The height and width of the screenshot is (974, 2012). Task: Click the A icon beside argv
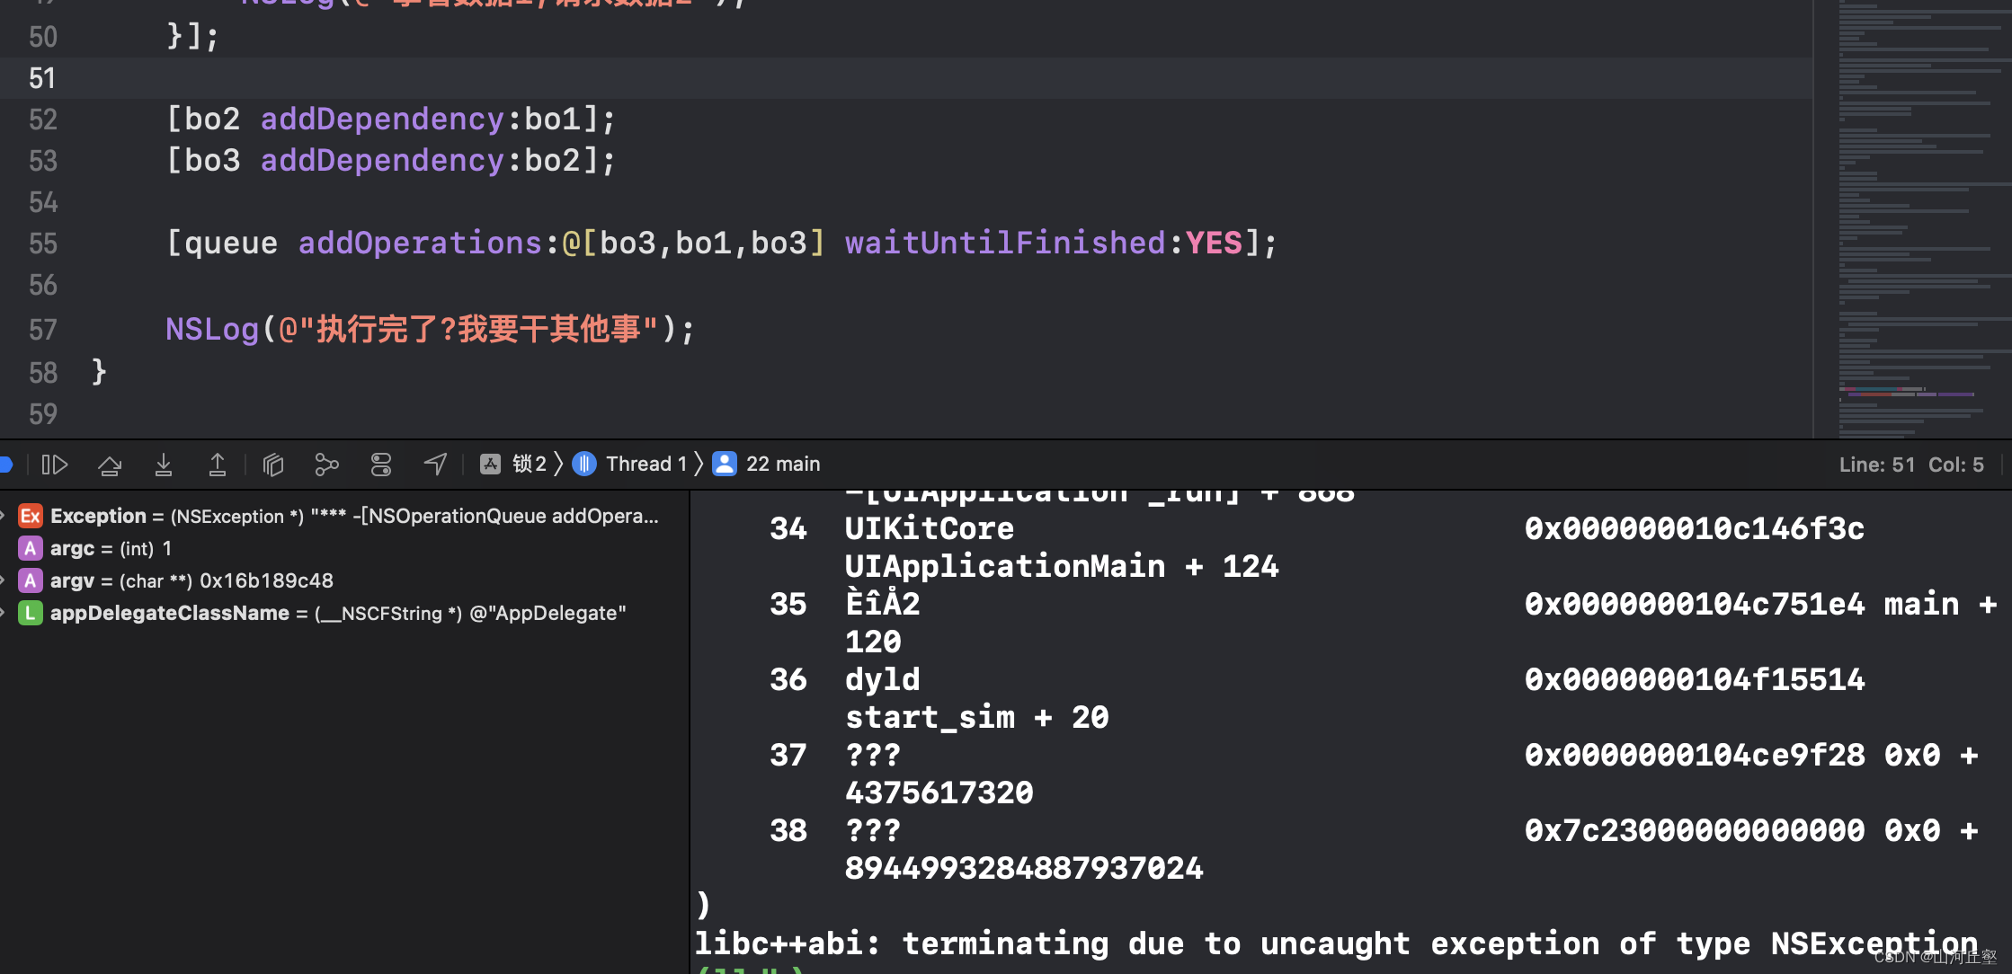[x=31, y=580]
